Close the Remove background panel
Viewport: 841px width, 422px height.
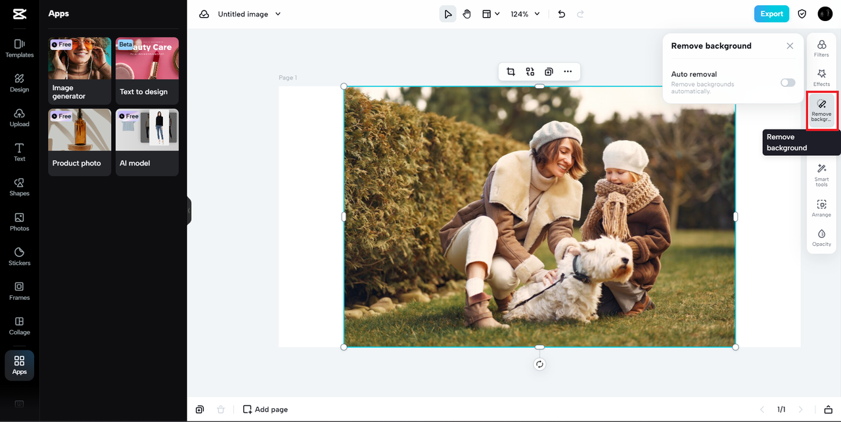pyautogui.click(x=790, y=46)
